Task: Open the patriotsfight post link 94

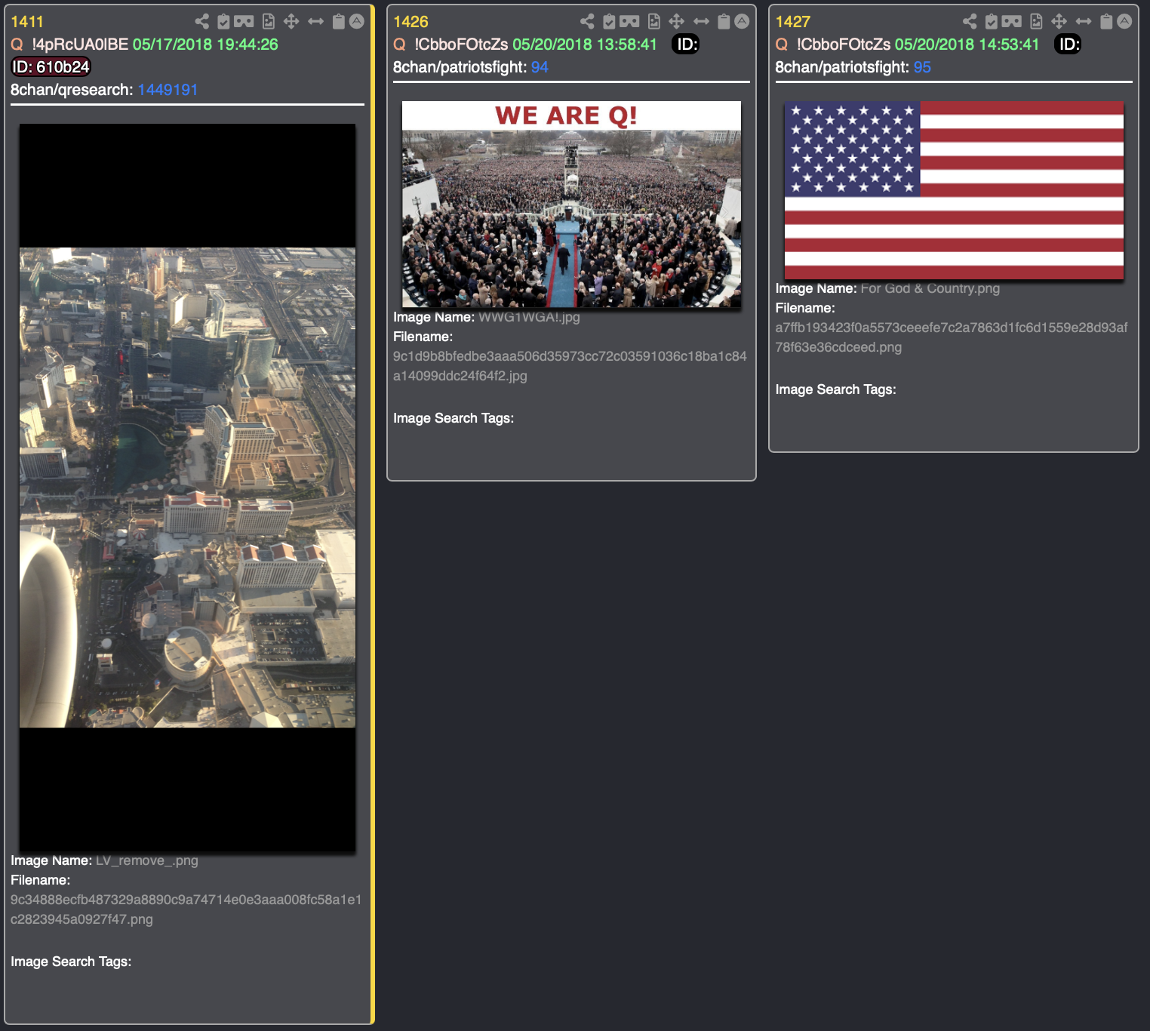Action: (540, 67)
